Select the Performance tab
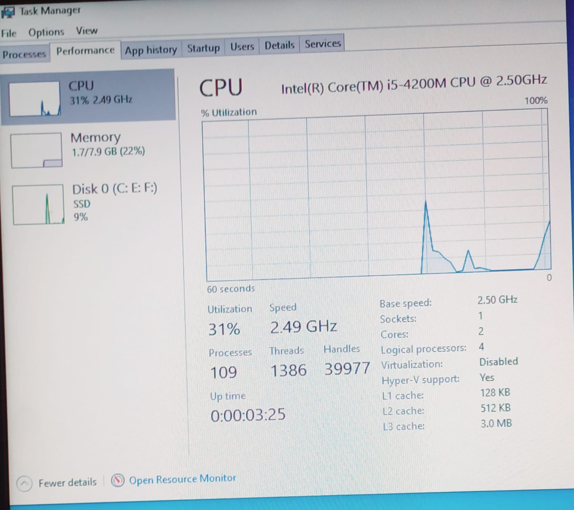 coord(85,51)
